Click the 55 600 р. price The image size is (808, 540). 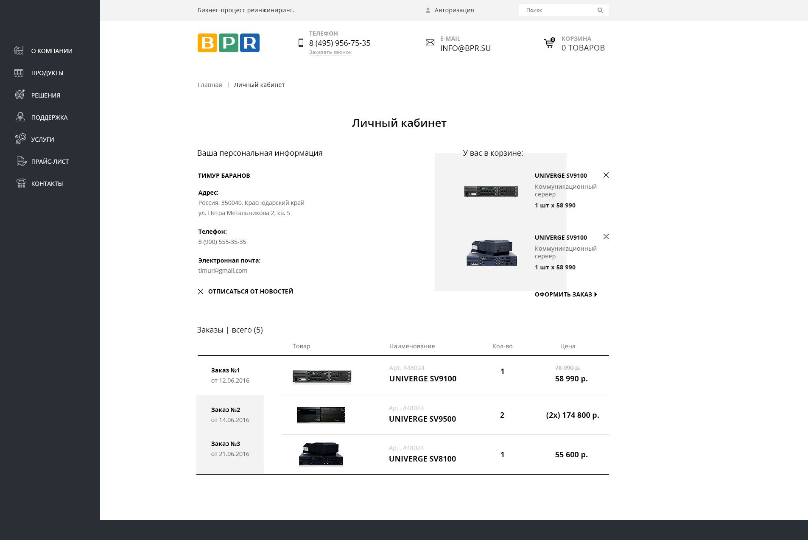(x=571, y=455)
